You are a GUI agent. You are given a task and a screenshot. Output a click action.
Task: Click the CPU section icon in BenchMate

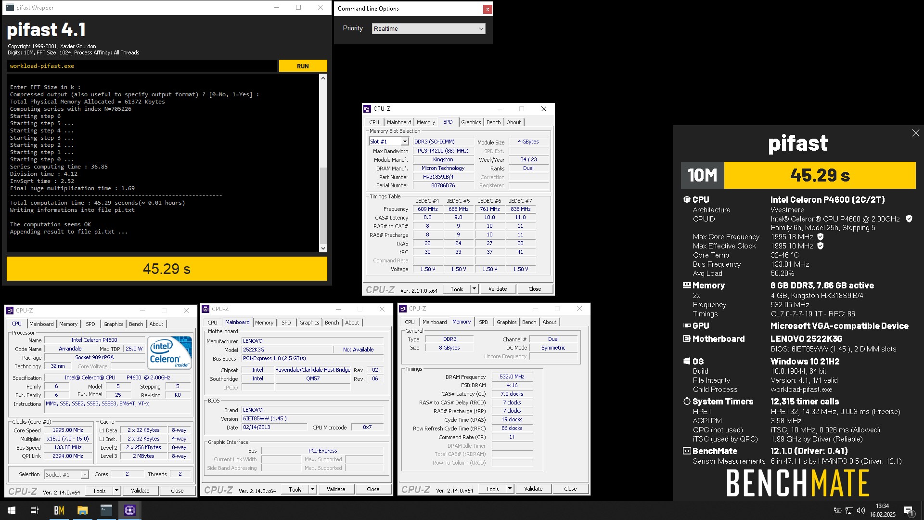(687, 199)
